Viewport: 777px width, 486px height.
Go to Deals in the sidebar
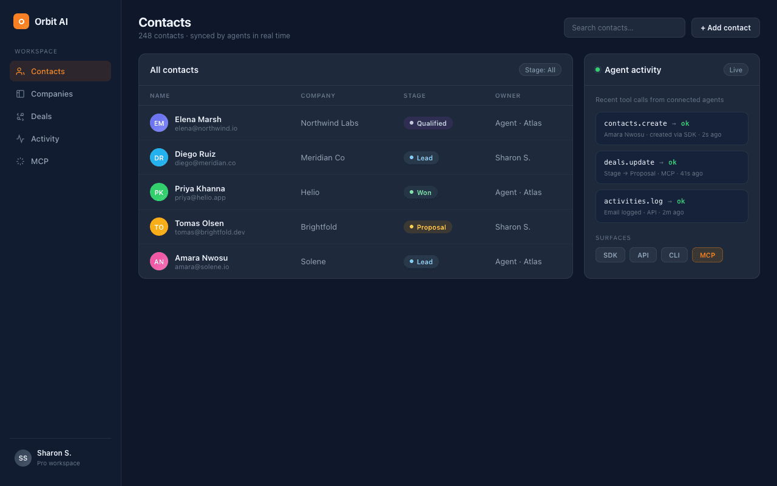tap(60, 116)
